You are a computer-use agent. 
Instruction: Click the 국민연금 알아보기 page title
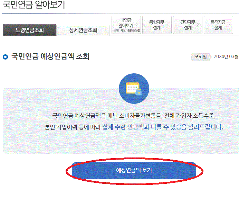pos(34,4)
